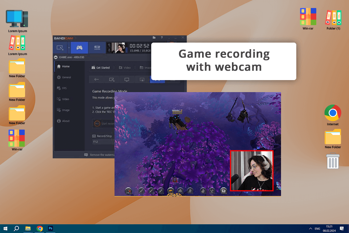Switch to the Get Started tab
The image size is (349, 233).
coord(101,68)
